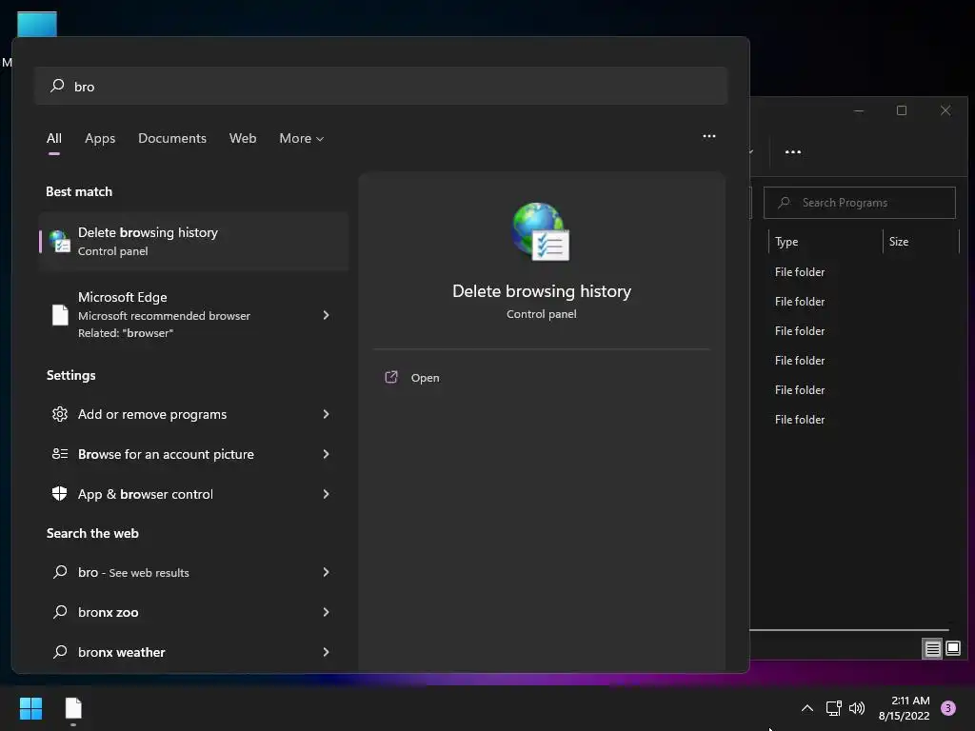This screenshot has height=731, width=975.
Task: Open App & browser control setting
Action: 193,494
